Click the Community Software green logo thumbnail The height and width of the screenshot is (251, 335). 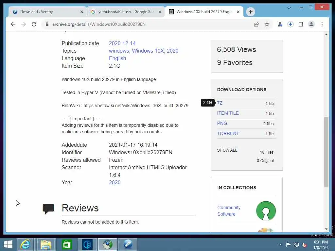pos(266,211)
